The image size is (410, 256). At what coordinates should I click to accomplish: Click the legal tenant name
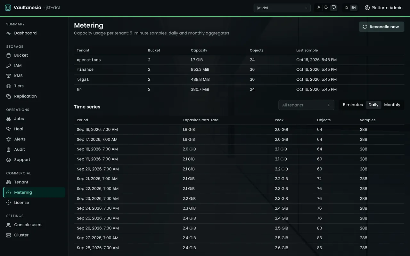click(x=83, y=79)
